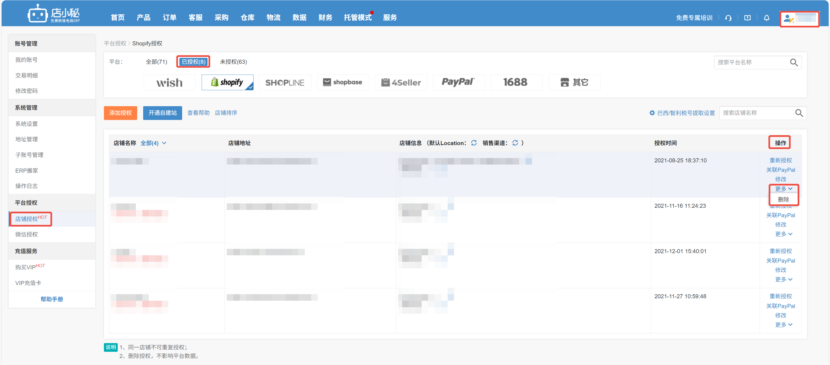Screen dimensions: 830x365
Task: Open 子账号管理 in the sidebar
Action: tap(29, 155)
